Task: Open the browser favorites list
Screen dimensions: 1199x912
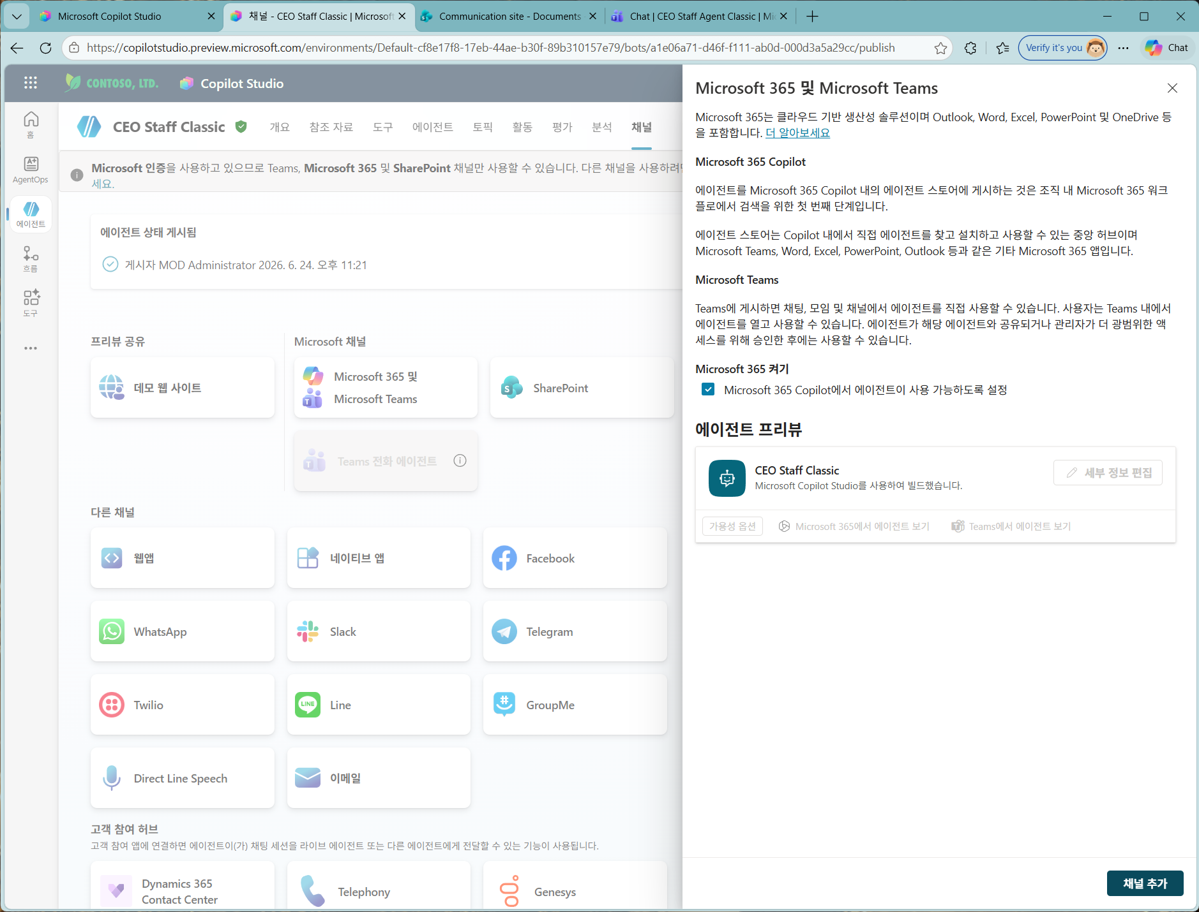Action: [x=1002, y=48]
